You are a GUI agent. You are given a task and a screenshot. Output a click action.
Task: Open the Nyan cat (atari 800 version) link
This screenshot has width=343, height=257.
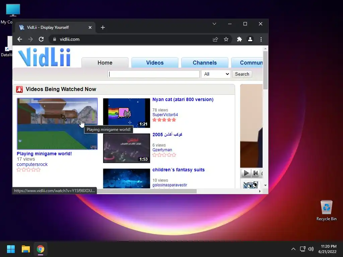[x=183, y=99]
